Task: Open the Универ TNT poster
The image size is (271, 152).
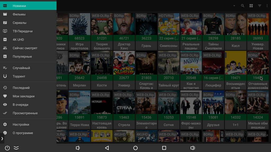Action: click(124, 63)
